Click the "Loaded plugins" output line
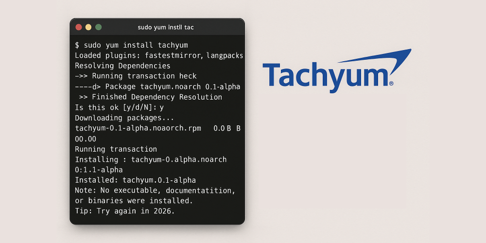 point(158,55)
